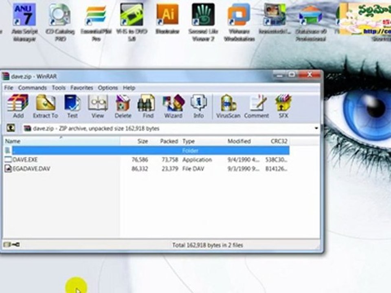Image resolution: width=391 pixels, height=293 pixels.
Task: Sort the list by the Modified column
Action: [244, 141]
